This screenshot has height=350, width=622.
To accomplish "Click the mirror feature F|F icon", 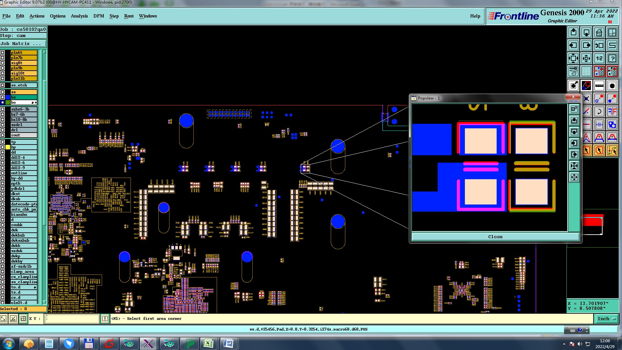I will coord(612,112).
